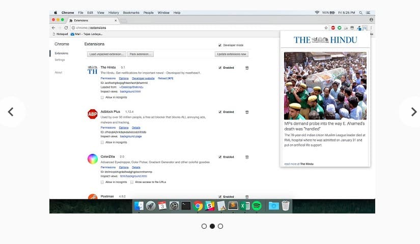Open Finder from the dock
Screen dimensions: 420x244
[139, 206]
